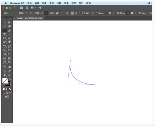Close the 未标题-1 document tab
Screen dimensions: 160x126
tap(15, 18)
